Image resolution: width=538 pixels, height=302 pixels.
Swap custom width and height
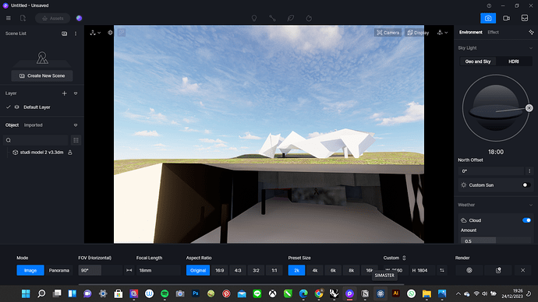pyautogui.click(x=442, y=270)
